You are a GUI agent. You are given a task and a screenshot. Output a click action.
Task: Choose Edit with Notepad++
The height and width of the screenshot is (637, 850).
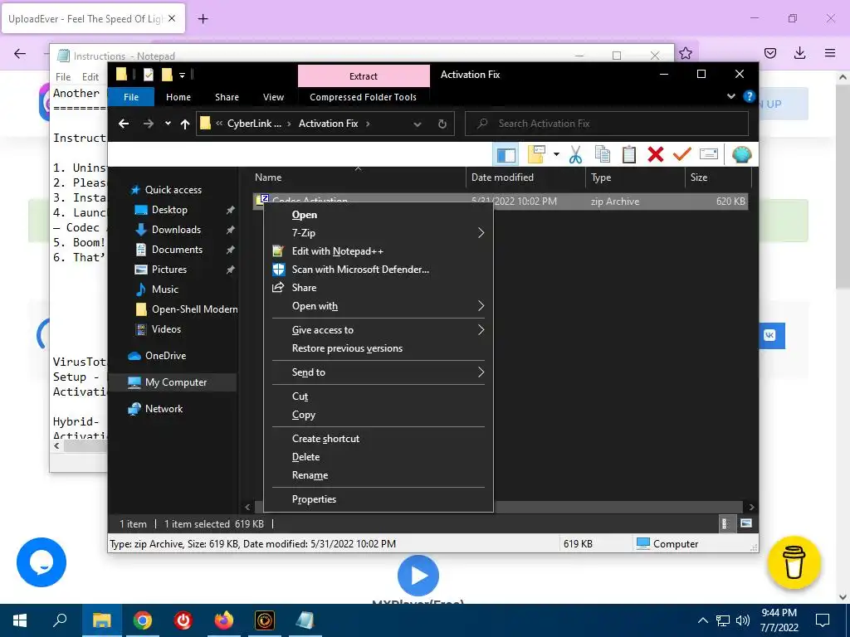pyautogui.click(x=379, y=251)
